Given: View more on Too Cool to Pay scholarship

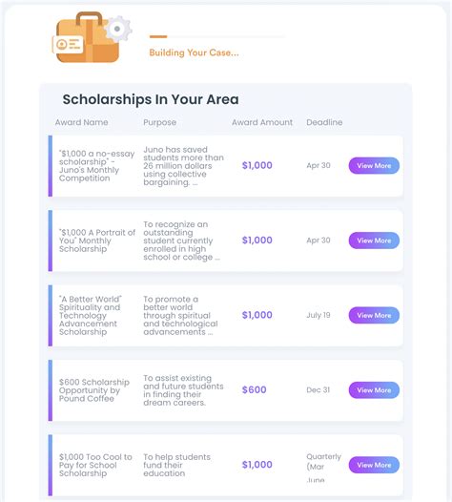Looking at the screenshot, I should (x=374, y=465).
